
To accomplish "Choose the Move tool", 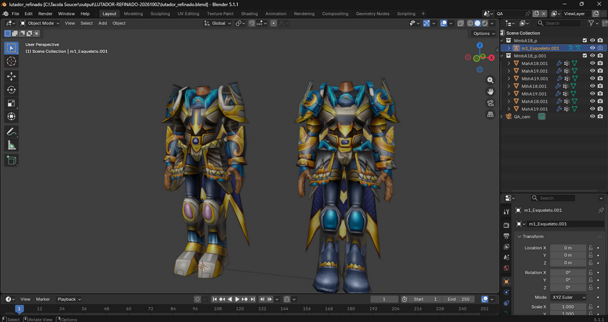I will [11, 77].
